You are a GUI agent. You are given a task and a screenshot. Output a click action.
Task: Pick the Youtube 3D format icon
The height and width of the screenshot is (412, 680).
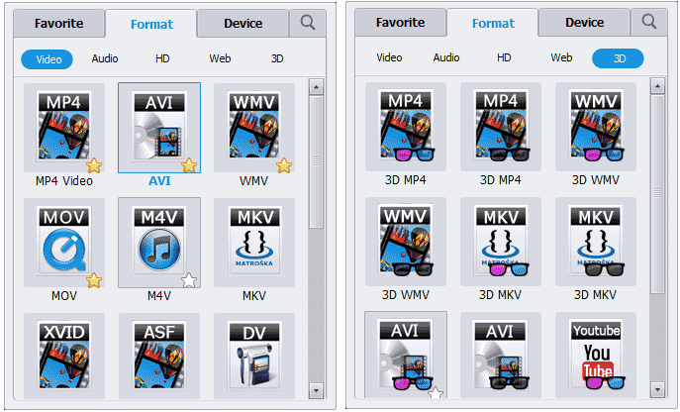click(596, 355)
